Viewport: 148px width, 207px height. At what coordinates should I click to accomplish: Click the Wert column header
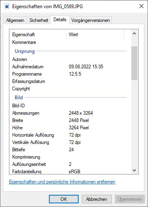tap(95, 35)
